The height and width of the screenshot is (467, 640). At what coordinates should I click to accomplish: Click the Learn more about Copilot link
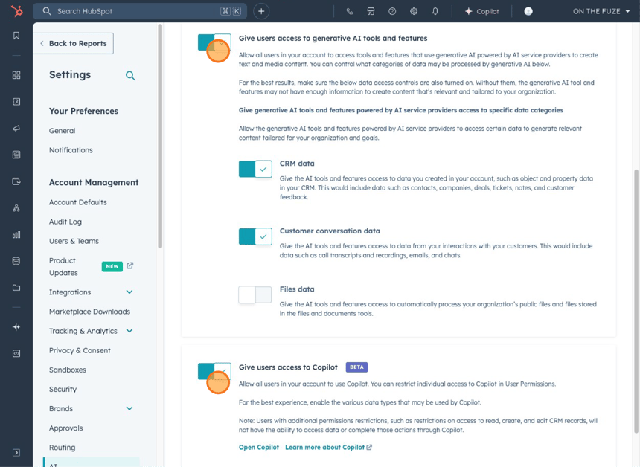point(329,448)
